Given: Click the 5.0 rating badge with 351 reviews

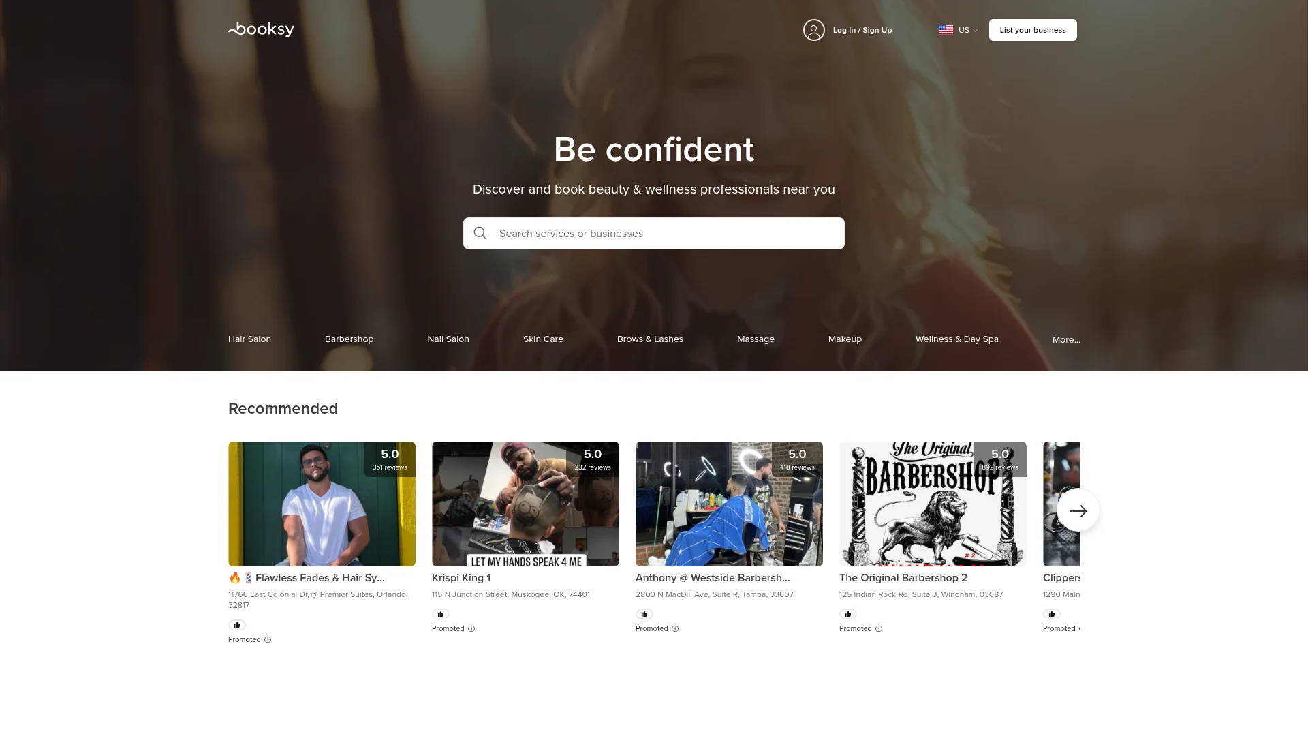Looking at the screenshot, I should [x=390, y=459].
